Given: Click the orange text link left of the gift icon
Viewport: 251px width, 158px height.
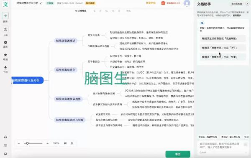Looking at the screenshot, I should pos(151,3).
